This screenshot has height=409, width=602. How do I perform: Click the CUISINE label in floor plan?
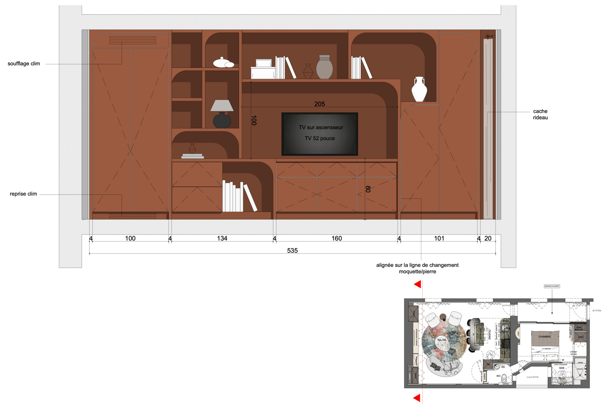490,335
